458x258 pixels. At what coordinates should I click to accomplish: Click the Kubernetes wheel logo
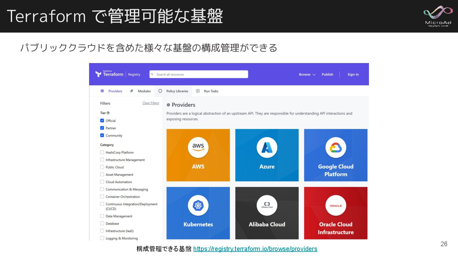tap(198, 205)
